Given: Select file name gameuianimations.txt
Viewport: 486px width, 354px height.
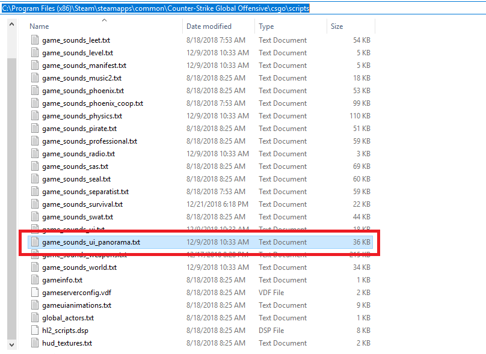Looking at the screenshot, I should 76,305.
